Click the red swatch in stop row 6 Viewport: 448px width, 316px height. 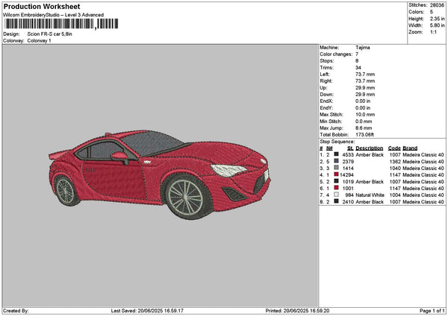[x=336, y=188]
